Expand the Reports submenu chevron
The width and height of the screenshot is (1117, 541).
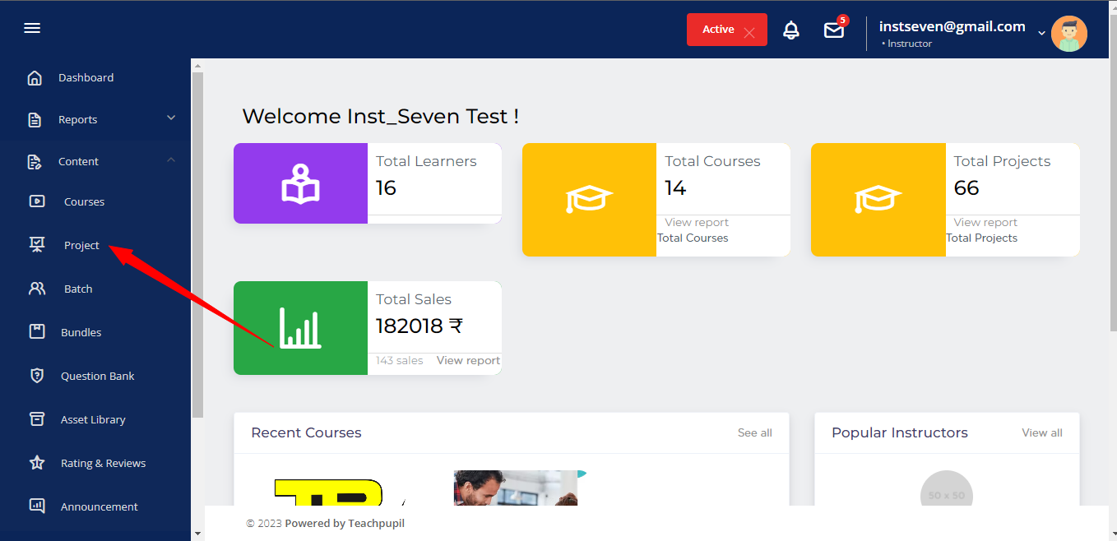coord(171,118)
